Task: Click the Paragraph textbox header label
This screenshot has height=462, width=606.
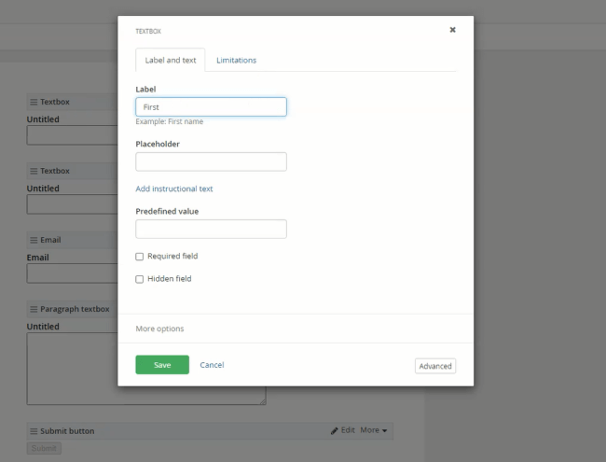Action: (75, 309)
